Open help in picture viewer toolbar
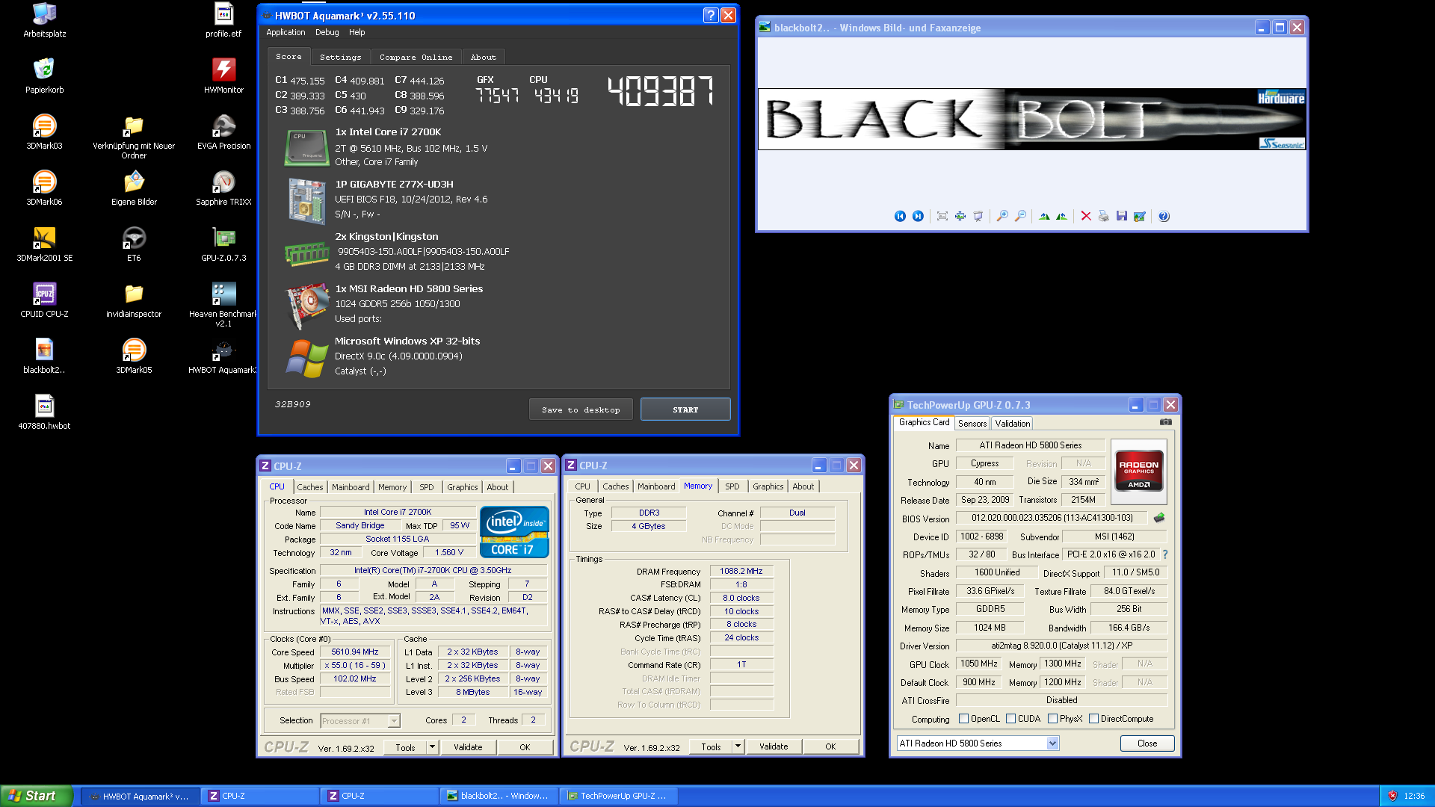This screenshot has height=807, width=1435. tap(1164, 216)
